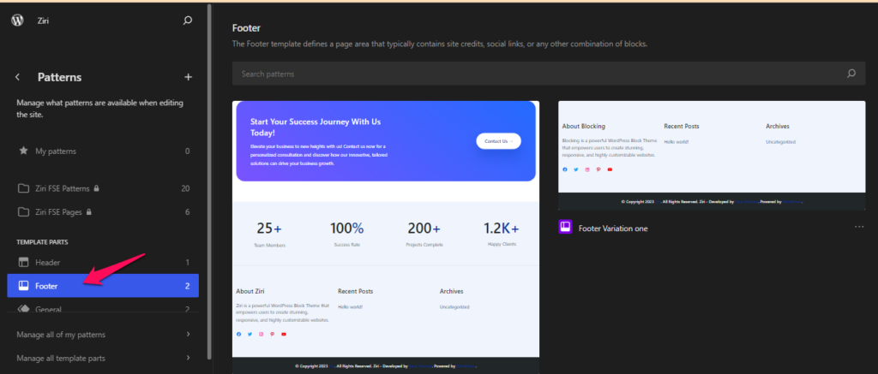Image resolution: width=878 pixels, height=374 pixels.
Task: Click the About Ziri heading in preview
Action: pos(250,291)
